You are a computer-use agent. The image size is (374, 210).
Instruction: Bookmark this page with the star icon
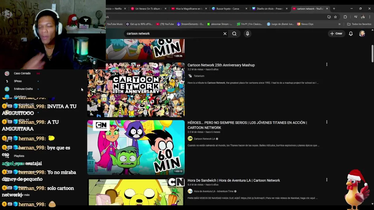(x=335, y=17)
